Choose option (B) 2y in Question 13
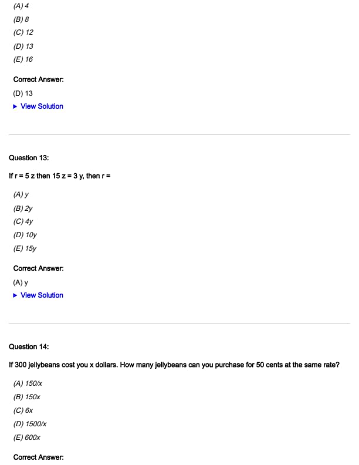This screenshot has width=359, height=465. click(x=23, y=208)
